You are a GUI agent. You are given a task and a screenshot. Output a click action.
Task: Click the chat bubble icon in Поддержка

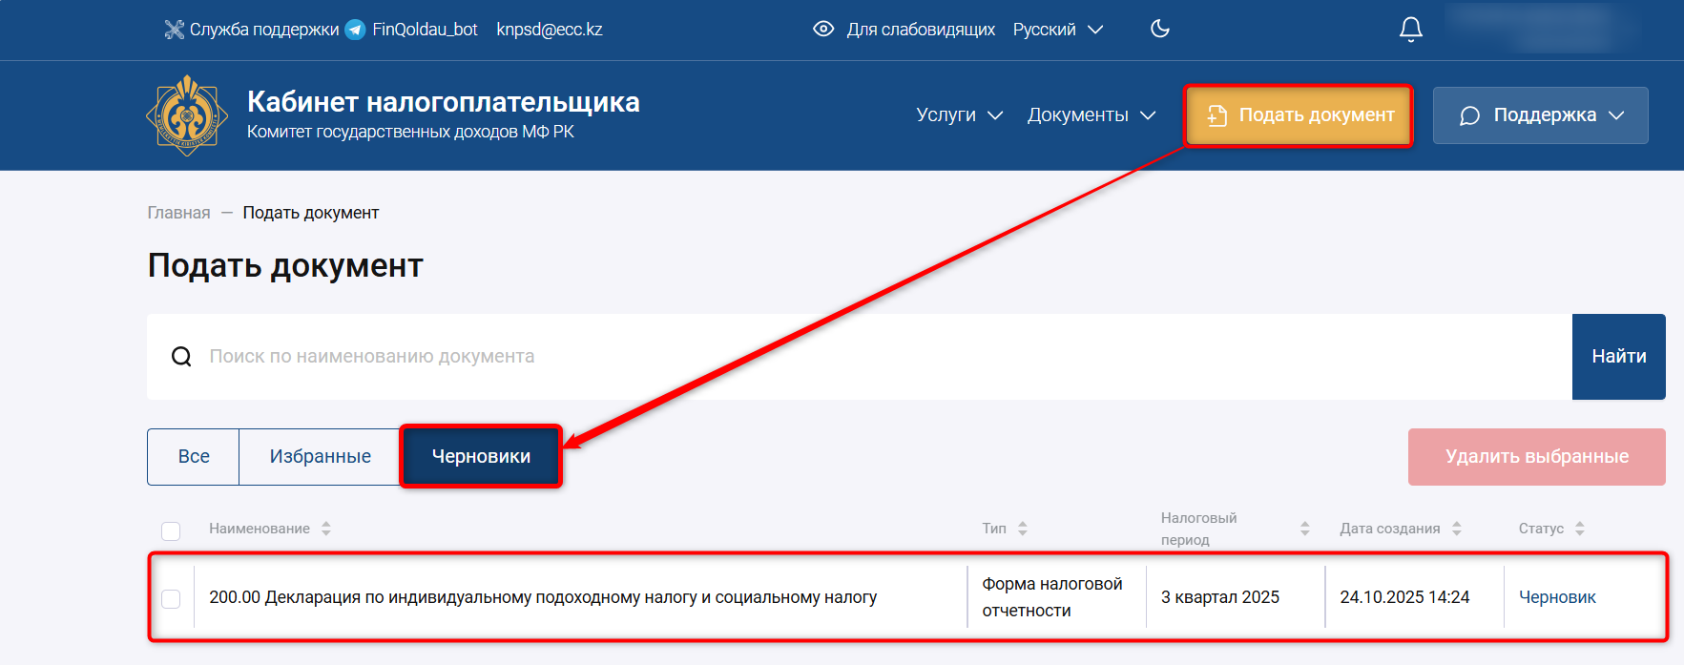point(1469,115)
